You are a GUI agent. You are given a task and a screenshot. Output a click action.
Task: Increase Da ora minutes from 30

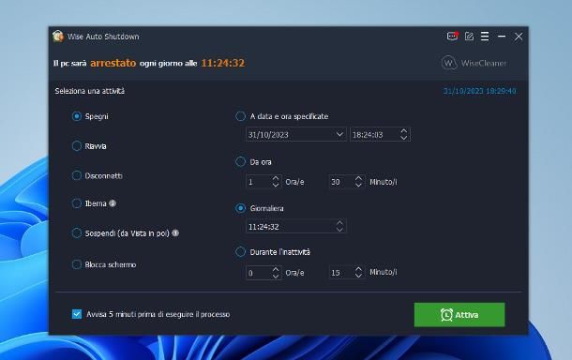358,178
